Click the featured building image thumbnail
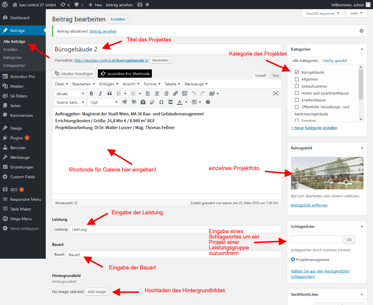 tap(327, 173)
